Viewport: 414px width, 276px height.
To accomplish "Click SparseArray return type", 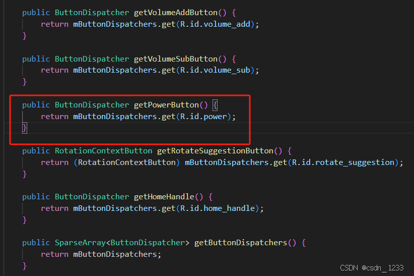I will [x=80, y=243].
